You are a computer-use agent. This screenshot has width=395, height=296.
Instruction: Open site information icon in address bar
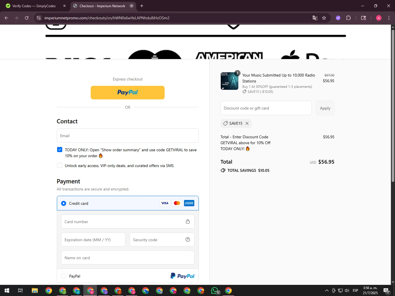click(x=39, y=18)
